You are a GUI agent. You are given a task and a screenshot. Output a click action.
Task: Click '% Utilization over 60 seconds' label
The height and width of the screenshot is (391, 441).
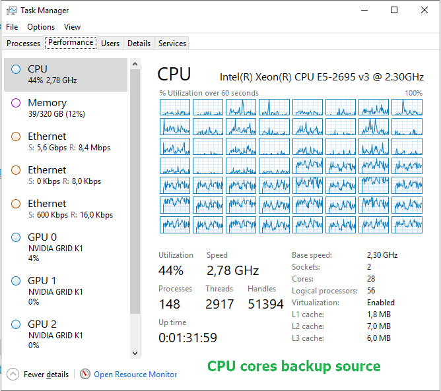[209, 93]
